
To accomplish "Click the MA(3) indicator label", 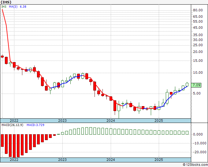I will click(x=13, y=7).
